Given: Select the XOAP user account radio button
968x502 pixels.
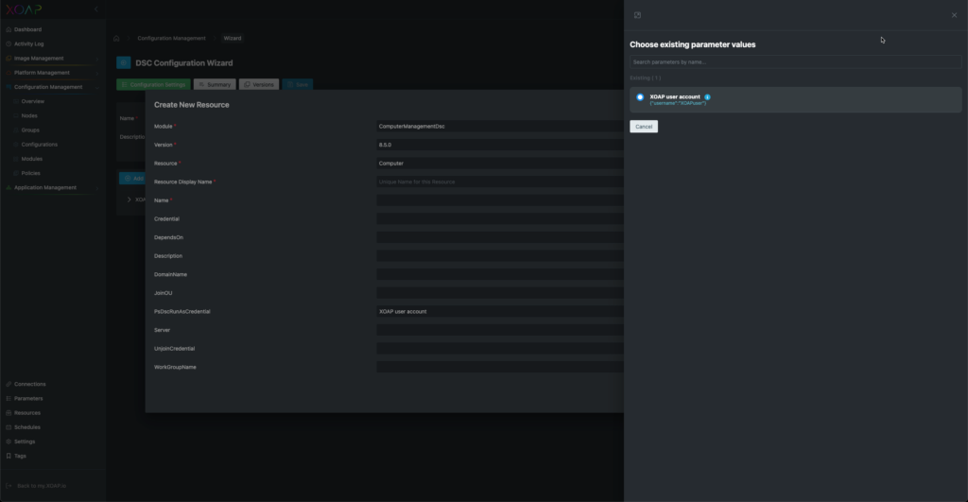Looking at the screenshot, I should (640, 97).
